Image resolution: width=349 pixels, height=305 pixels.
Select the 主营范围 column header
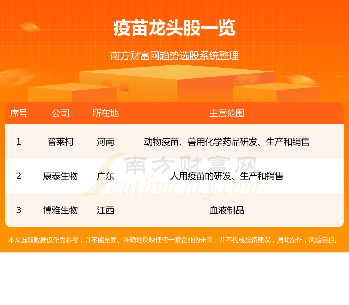pos(227,113)
